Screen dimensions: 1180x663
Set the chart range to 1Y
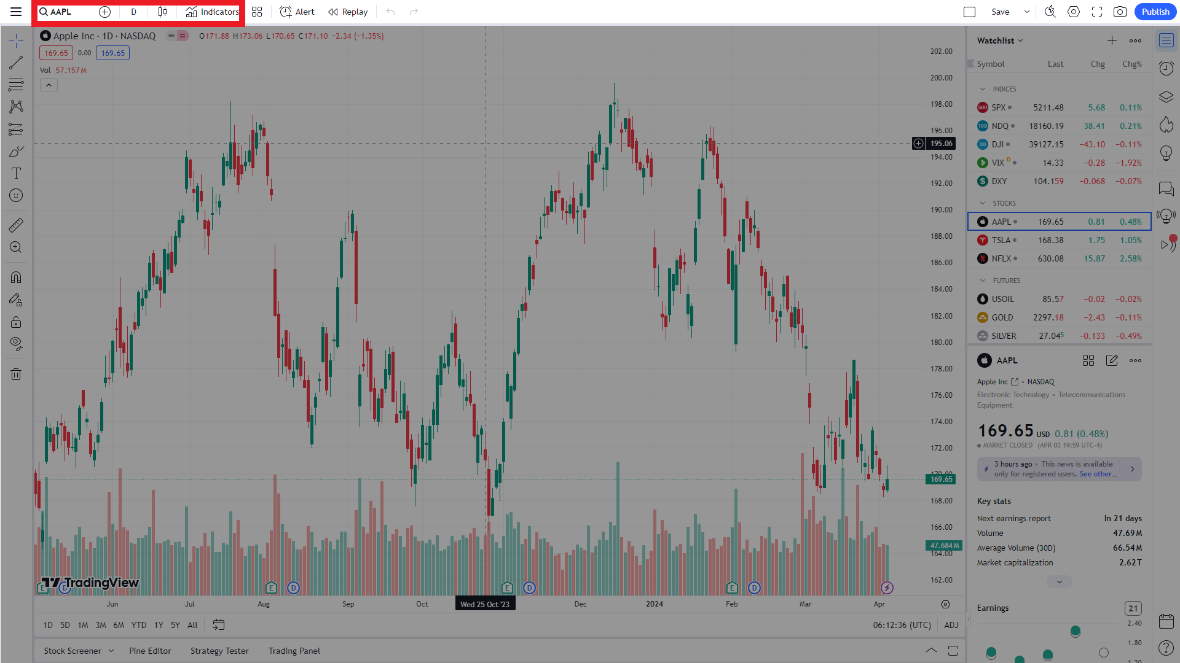[159, 625]
